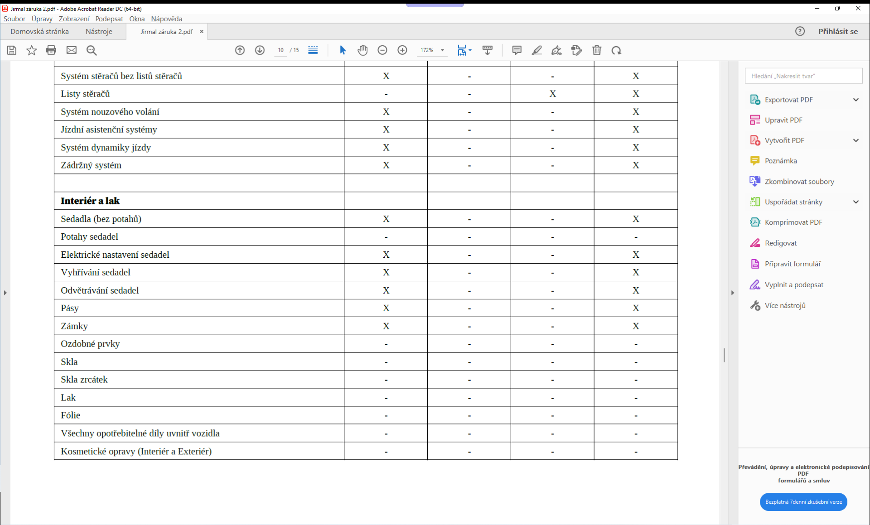Switch to the Nástroje tab
Viewport: 870px width, 525px height.
(99, 31)
